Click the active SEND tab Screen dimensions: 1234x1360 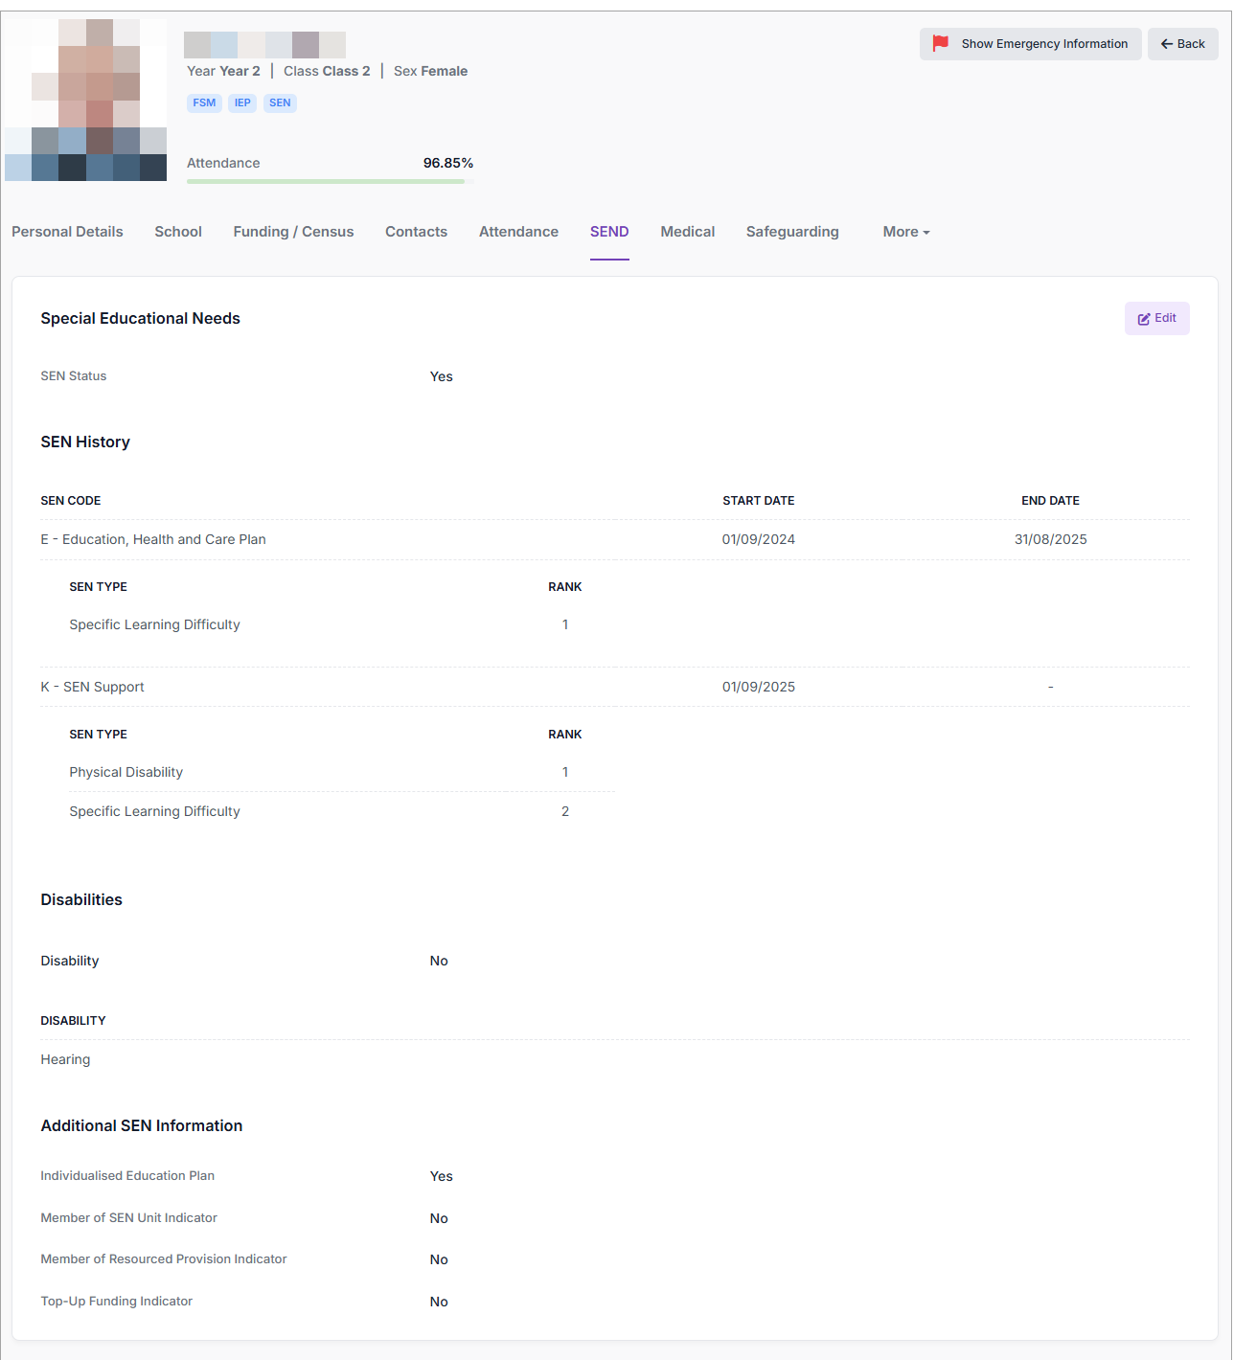tap(609, 232)
